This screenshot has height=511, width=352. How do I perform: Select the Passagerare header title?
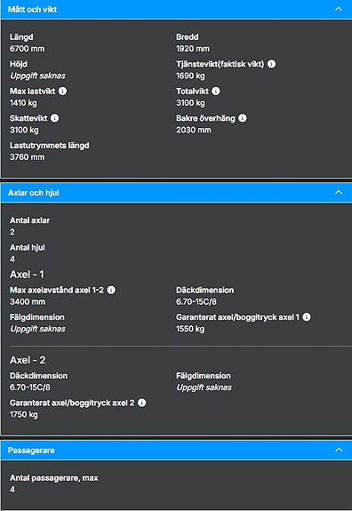(31, 451)
